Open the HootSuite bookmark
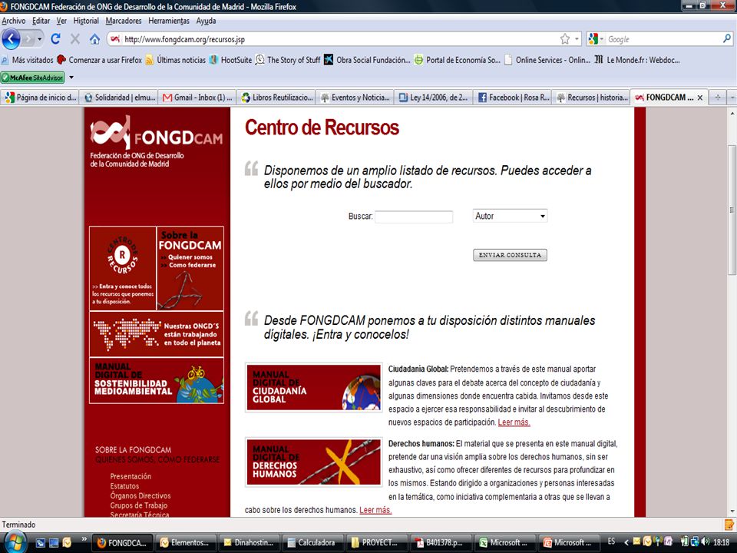Image resolution: width=737 pixels, height=553 pixels. tap(231, 60)
